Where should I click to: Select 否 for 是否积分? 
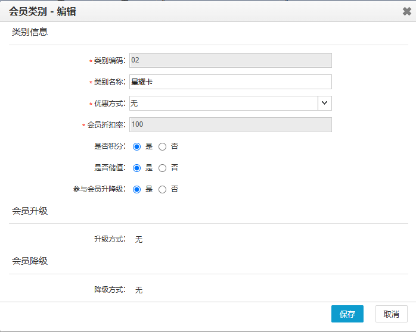tap(162, 146)
